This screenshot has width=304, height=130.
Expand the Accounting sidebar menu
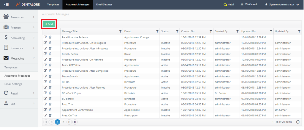tap(19, 38)
